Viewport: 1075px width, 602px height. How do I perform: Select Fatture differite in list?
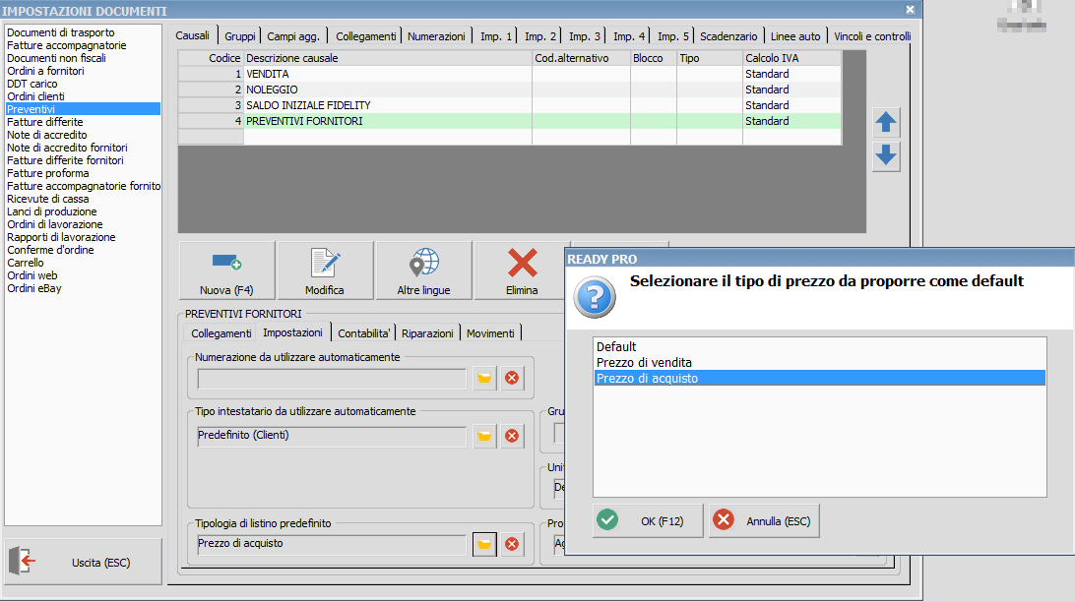83,122
